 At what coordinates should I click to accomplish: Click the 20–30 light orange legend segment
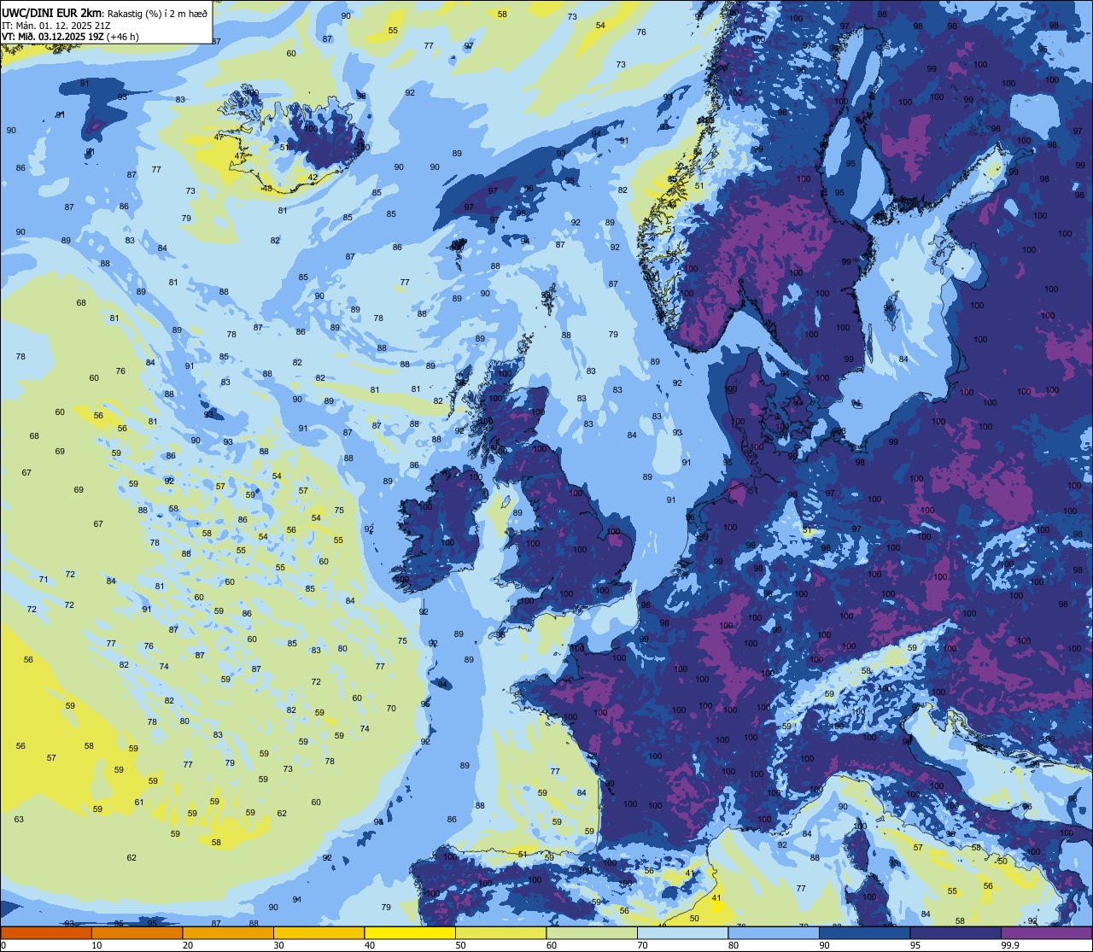pyautogui.click(x=228, y=933)
